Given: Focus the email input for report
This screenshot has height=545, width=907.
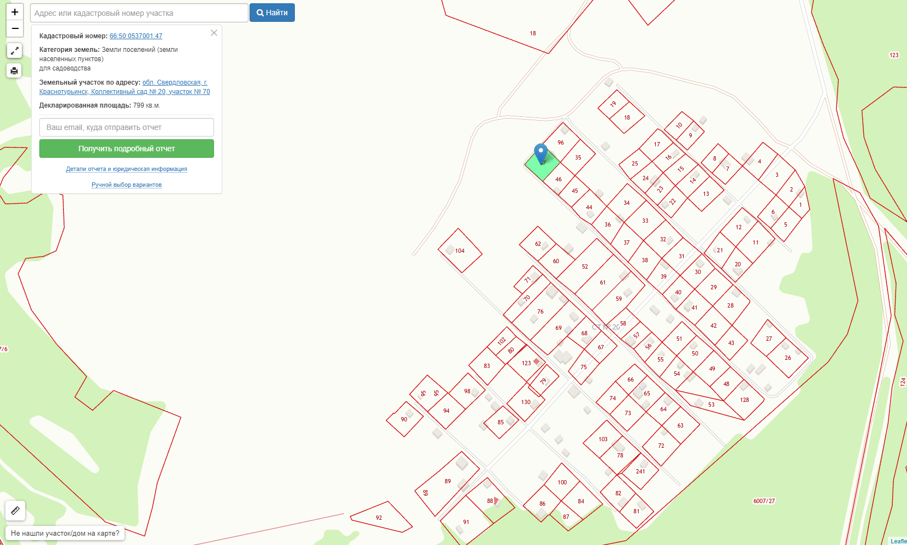Looking at the screenshot, I should click(x=127, y=127).
